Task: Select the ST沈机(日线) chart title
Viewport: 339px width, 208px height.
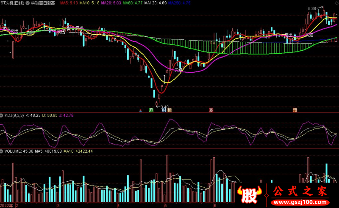Action: coord(12,3)
